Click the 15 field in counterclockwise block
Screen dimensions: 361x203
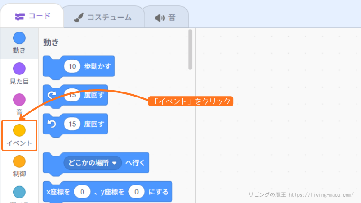point(72,124)
